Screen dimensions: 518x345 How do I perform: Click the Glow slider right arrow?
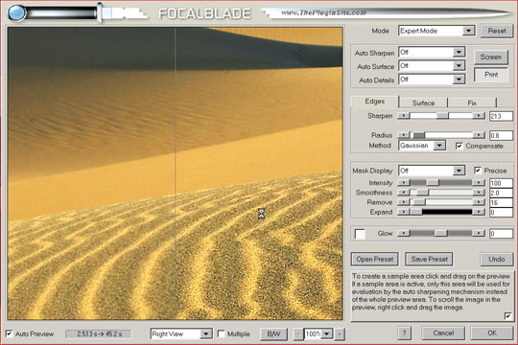pos(479,233)
